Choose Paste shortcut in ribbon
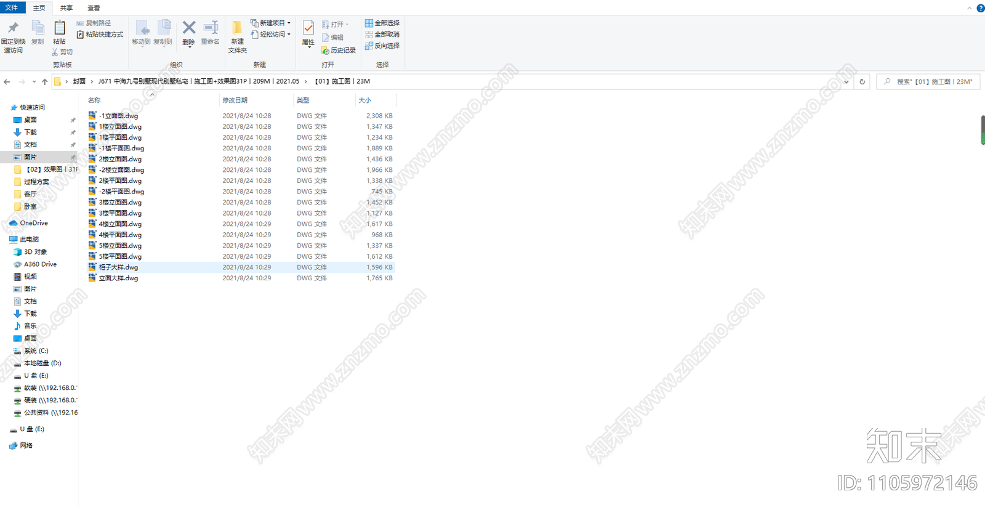This screenshot has width=985, height=507. coord(100,34)
